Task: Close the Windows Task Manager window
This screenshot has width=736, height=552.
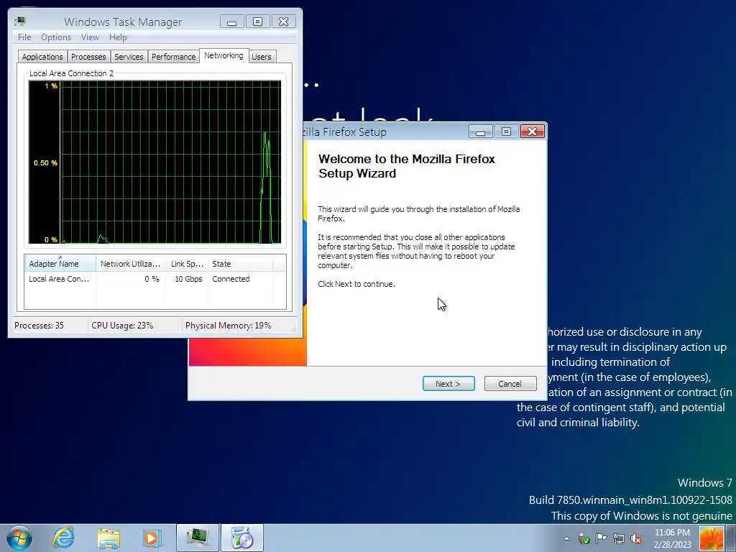Action: [283, 22]
